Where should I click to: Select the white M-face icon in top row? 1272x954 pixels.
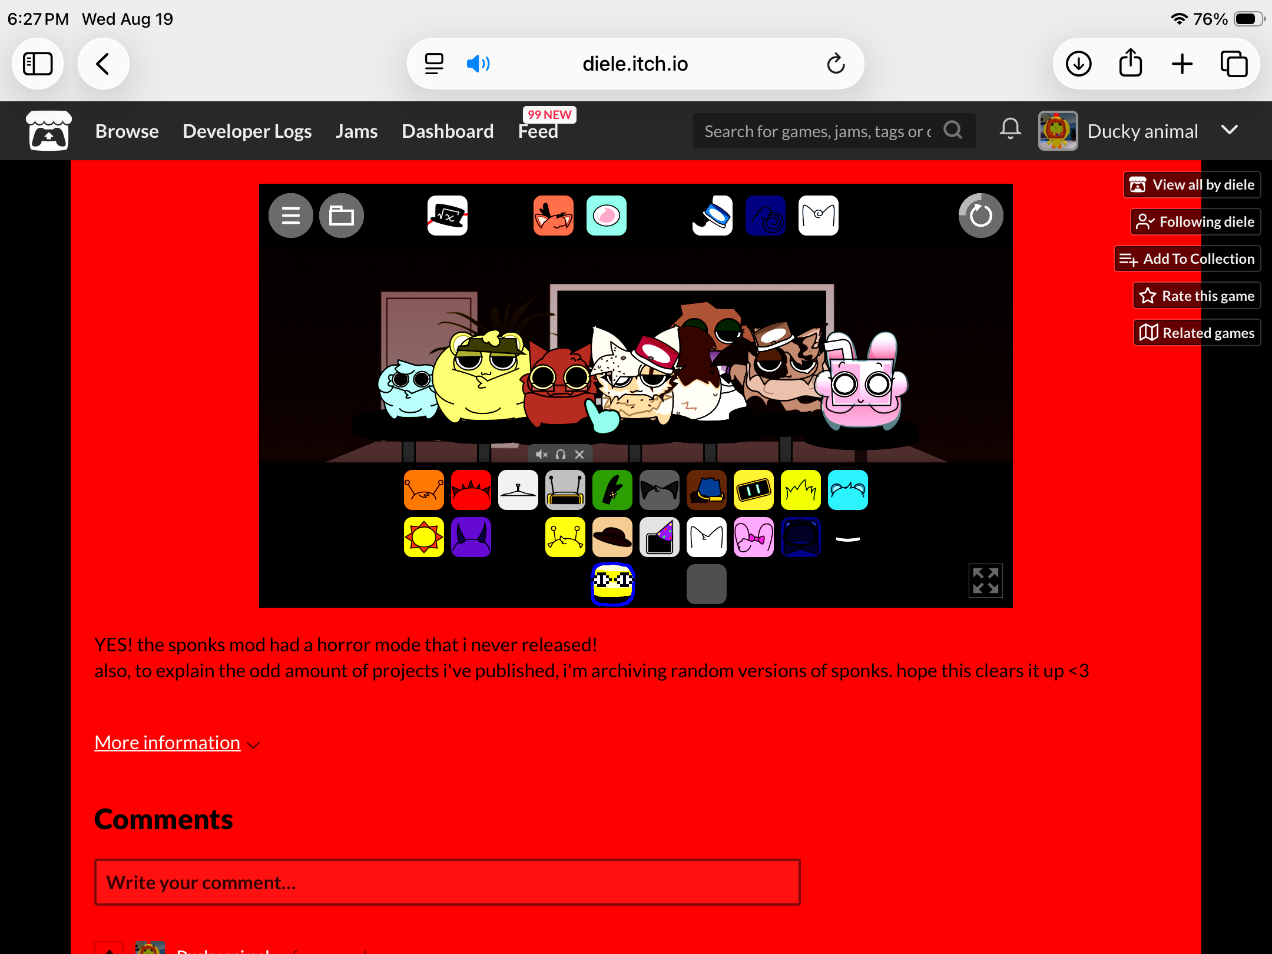tap(819, 216)
